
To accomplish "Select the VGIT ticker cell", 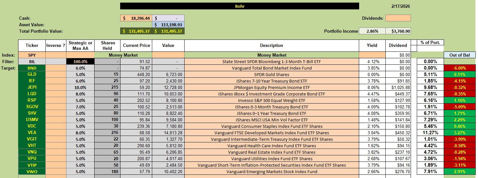I will pyautogui.click(x=32, y=139).
